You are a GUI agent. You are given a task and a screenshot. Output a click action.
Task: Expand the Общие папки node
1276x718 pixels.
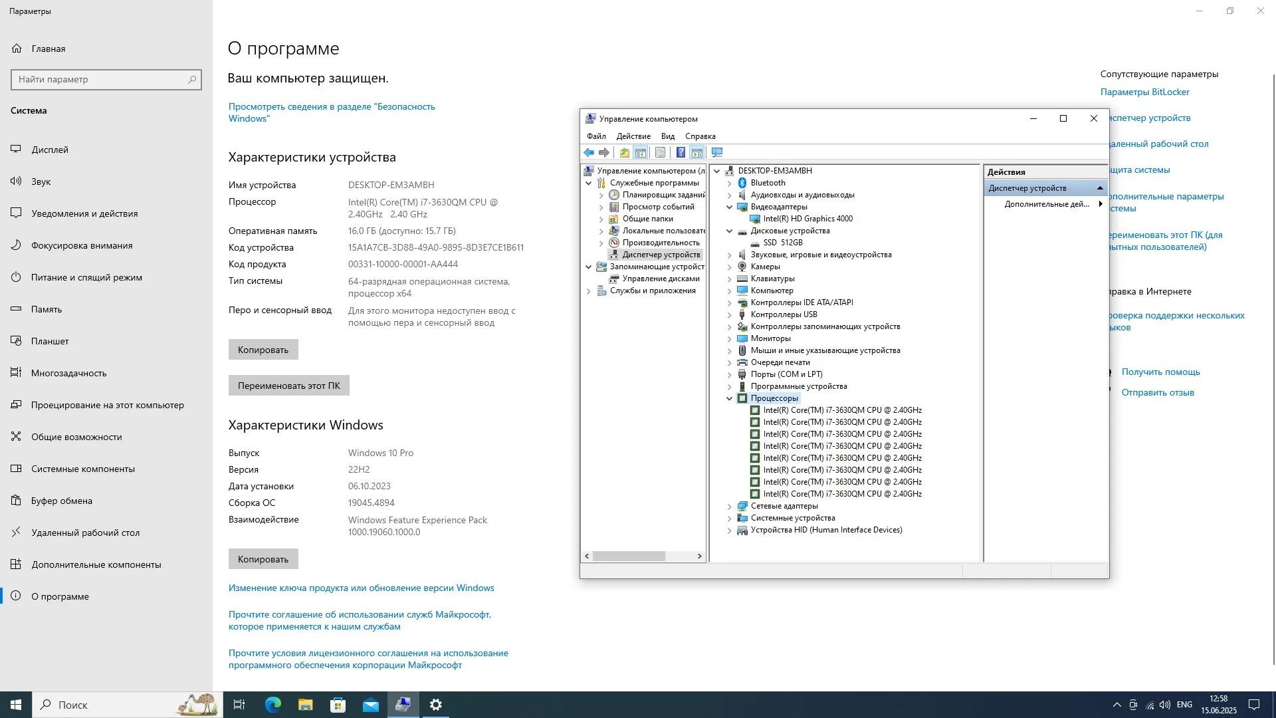coord(601,219)
